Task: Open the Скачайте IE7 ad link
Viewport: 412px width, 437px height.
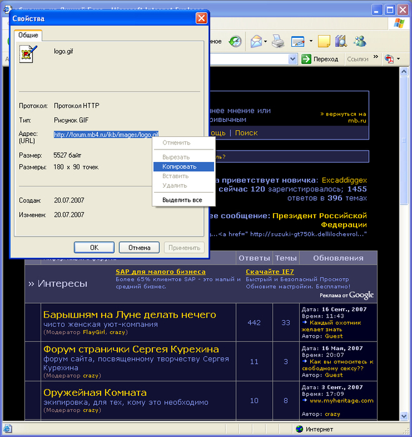Action: 270,272
